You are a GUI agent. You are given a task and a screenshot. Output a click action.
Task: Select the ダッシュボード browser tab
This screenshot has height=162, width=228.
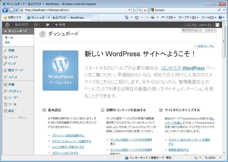tap(58, 18)
